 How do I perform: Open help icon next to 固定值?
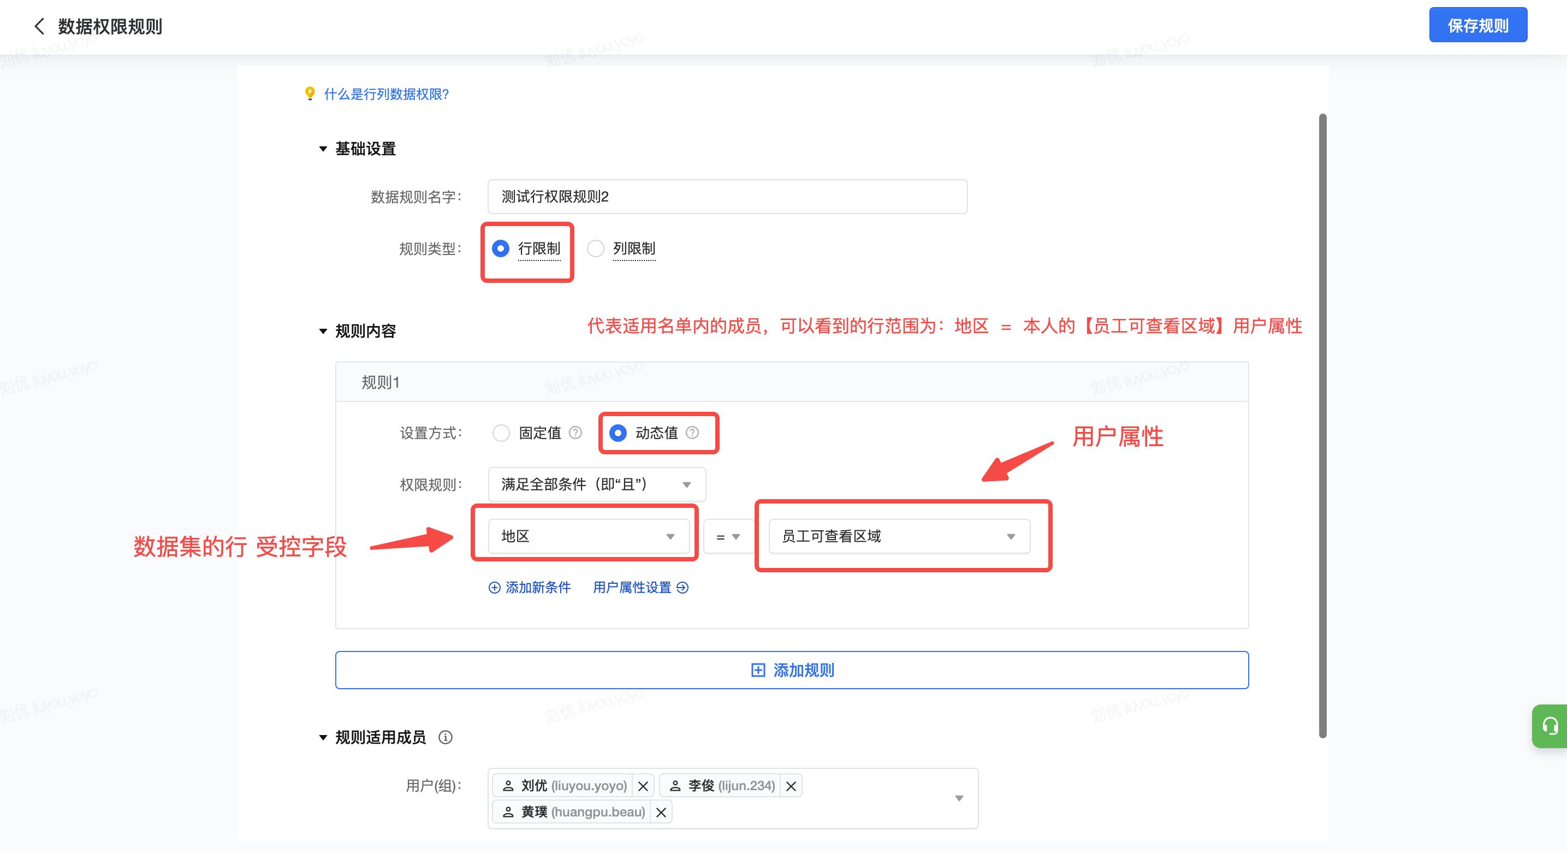click(x=575, y=433)
